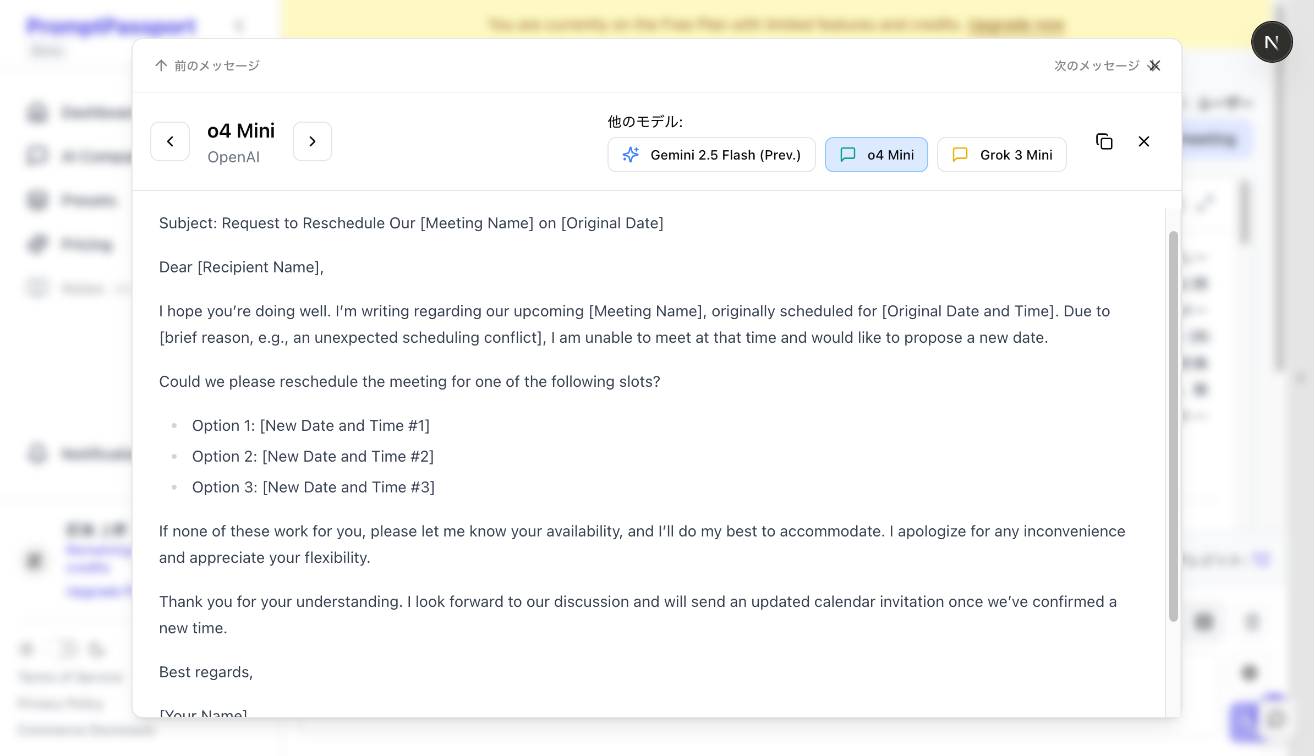
Task: Go to next model with right chevron
Action: click(x=312, y=141)
